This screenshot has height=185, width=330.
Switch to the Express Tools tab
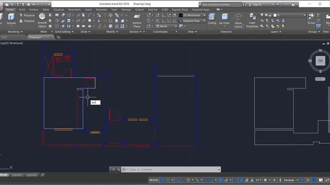point(180,10)
